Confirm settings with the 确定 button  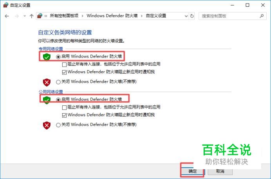pyautogui.click(x=193, y=171)
